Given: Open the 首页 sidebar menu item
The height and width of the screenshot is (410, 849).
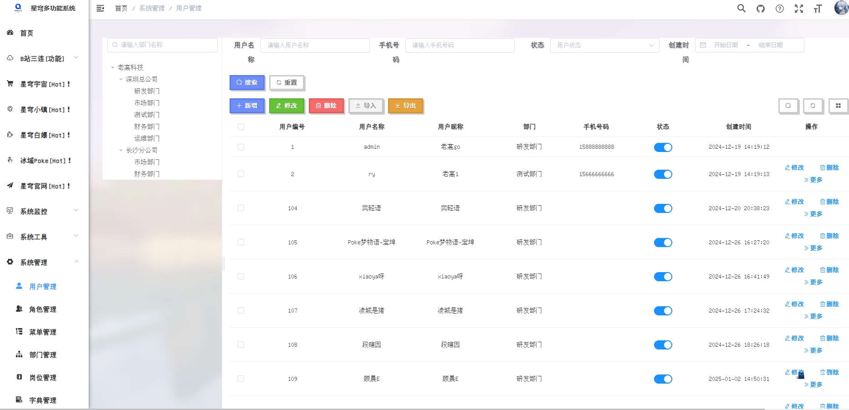Looking at the screenshot, I should pyautogui.click(x=44, y=33).
